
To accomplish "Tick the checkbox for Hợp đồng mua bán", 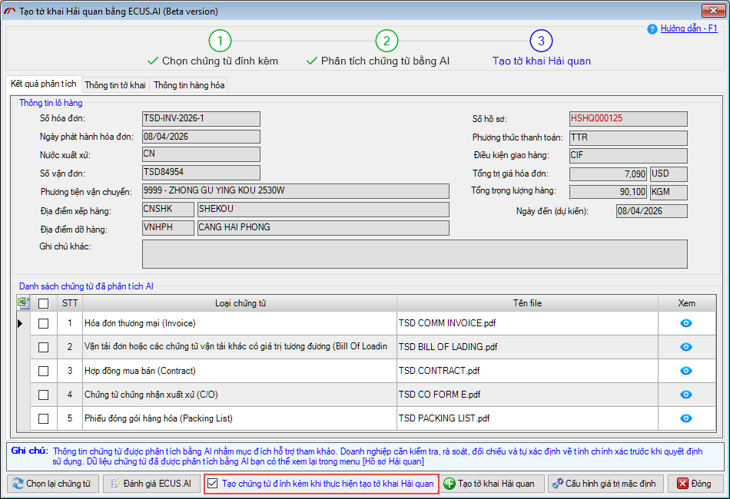I will tap(44, 371).
